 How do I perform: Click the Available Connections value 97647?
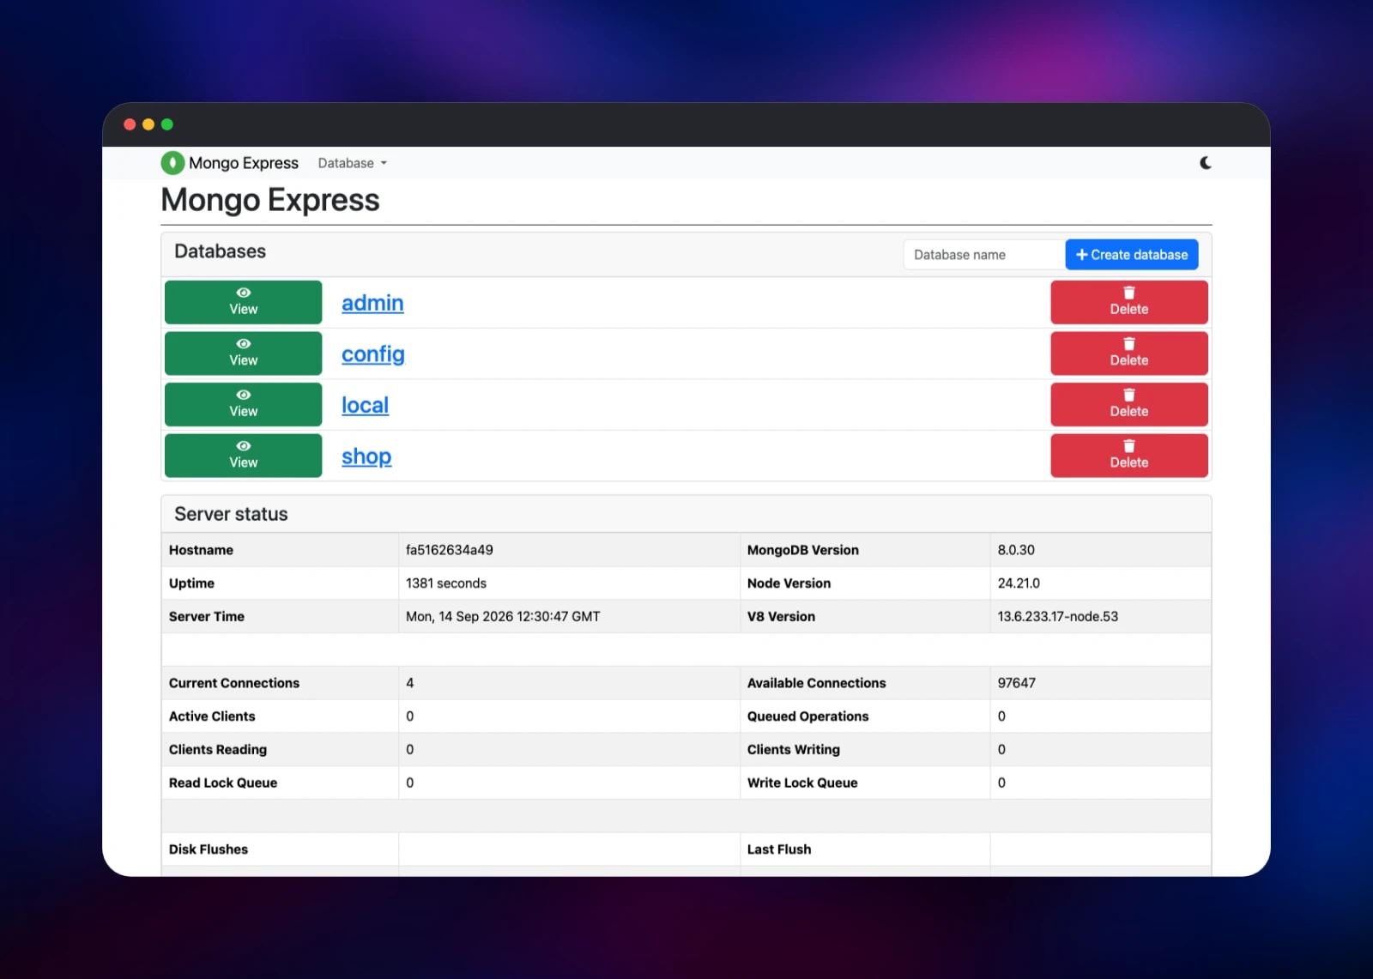[x=1016, y=683]
